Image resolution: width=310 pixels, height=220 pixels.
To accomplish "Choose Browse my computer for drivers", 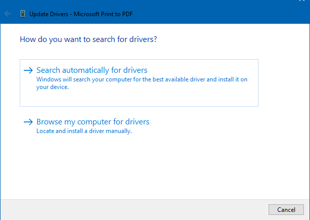I will coord(92,122).
